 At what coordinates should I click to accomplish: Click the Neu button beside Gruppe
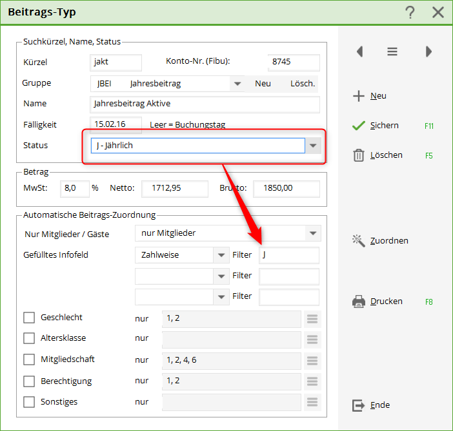tap(263, 84)
